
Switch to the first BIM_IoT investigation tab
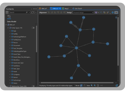[43, 9]
